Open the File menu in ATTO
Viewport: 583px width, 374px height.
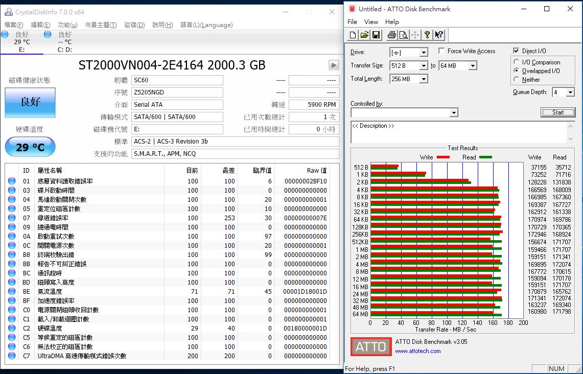coord(352,22)
